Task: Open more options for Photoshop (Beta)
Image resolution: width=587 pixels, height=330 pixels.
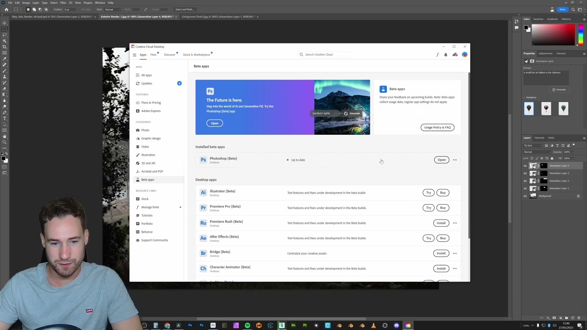Action: coord(455,160)
